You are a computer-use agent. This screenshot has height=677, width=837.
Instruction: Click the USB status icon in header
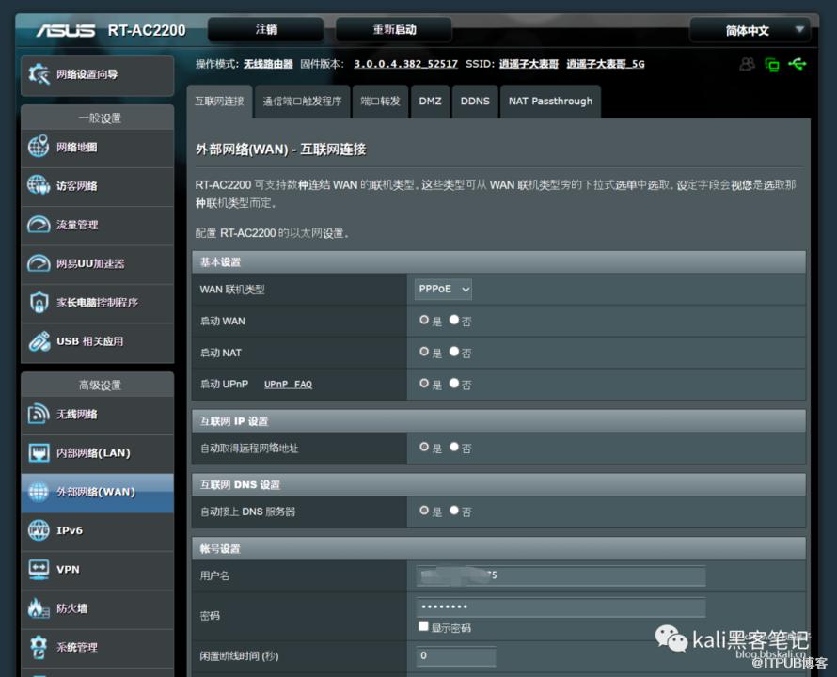coord(798,64)
